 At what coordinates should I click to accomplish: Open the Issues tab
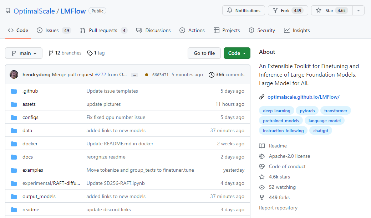click(54, 31)
